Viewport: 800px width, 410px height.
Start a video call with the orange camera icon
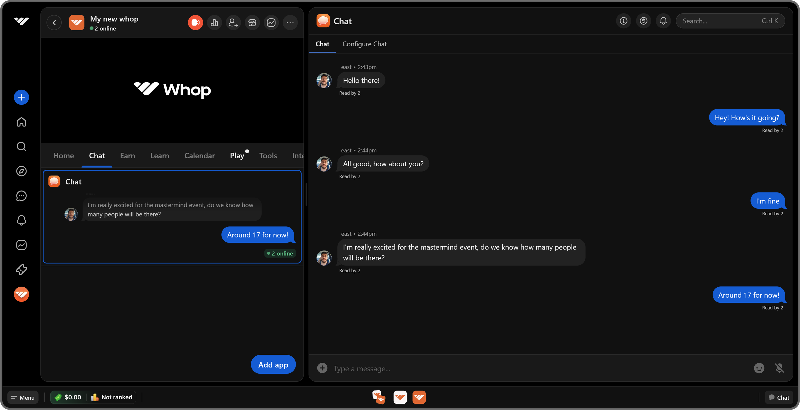point(195,22)
